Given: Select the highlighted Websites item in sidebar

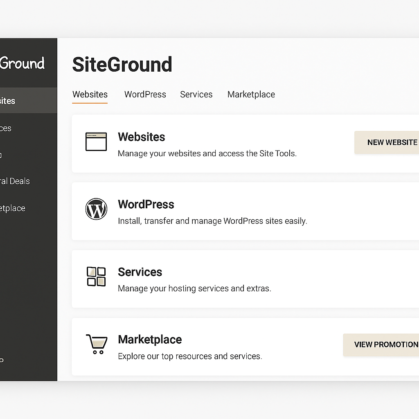Looking at the screenshot, I should (x=28, y=101).
